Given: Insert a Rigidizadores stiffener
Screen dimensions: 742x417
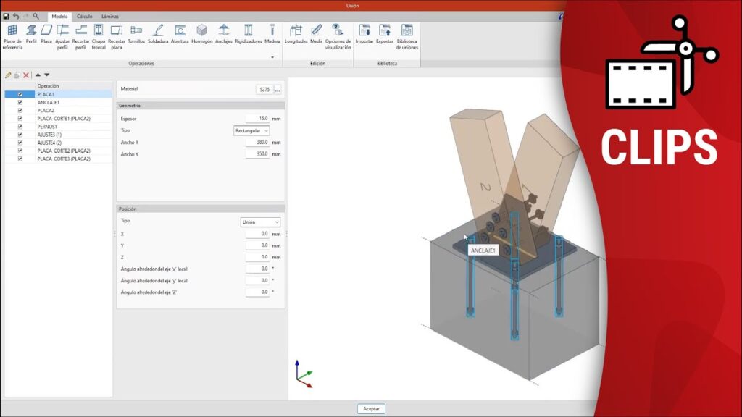Looking at the screenshot, I should coord(248,34).
